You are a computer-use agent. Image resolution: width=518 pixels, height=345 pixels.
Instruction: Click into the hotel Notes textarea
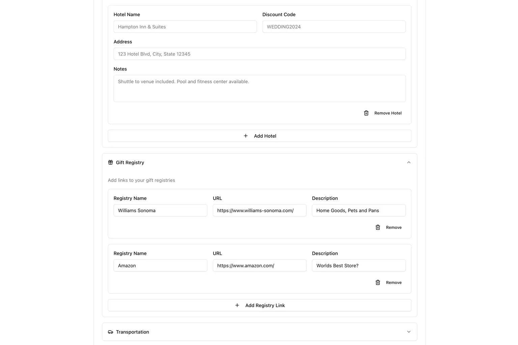click(260, 88)
